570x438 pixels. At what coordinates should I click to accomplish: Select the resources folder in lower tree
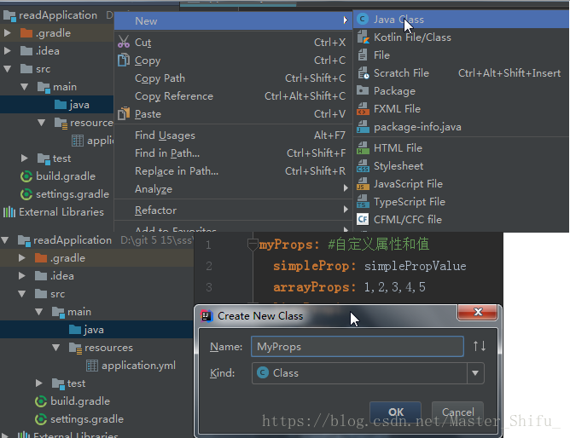point(108,348)
